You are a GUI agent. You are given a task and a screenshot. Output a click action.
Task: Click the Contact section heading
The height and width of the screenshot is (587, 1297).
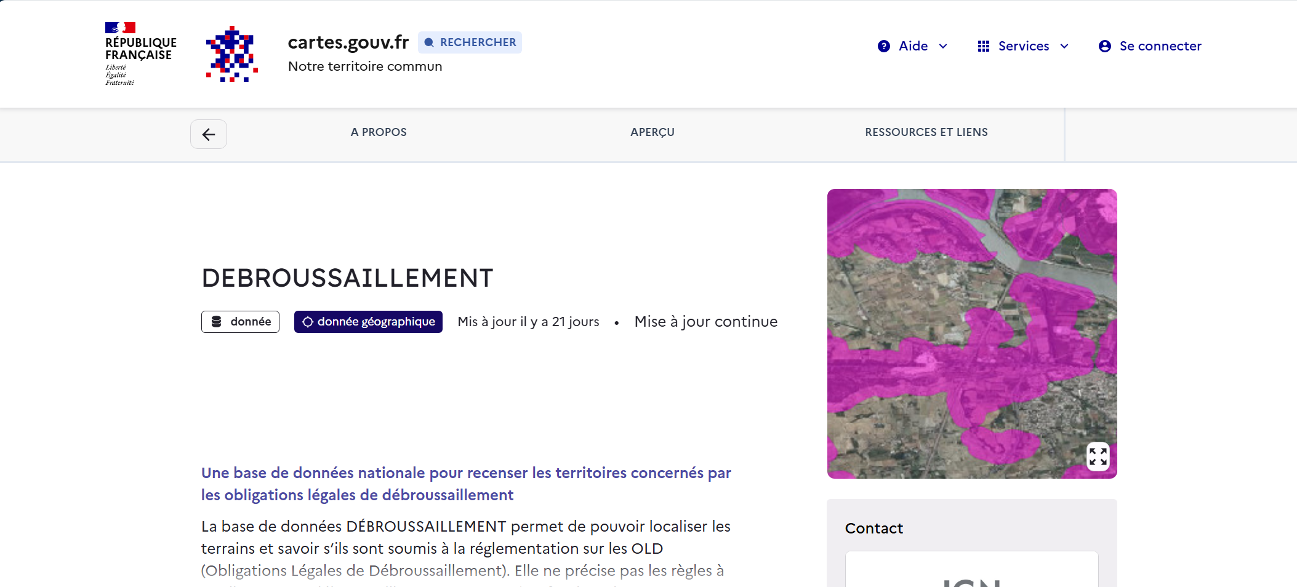[x=874, y=529]
